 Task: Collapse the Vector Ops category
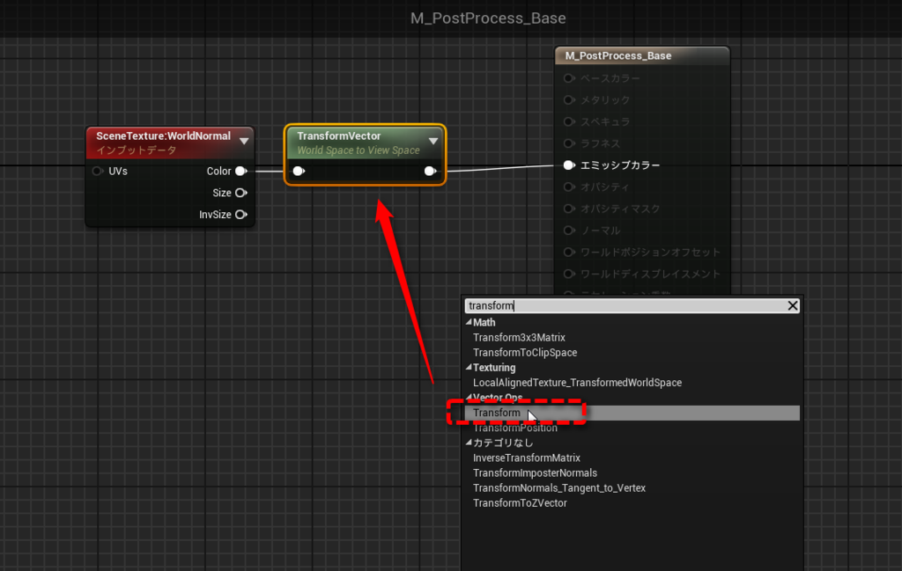tap(469, 397)
